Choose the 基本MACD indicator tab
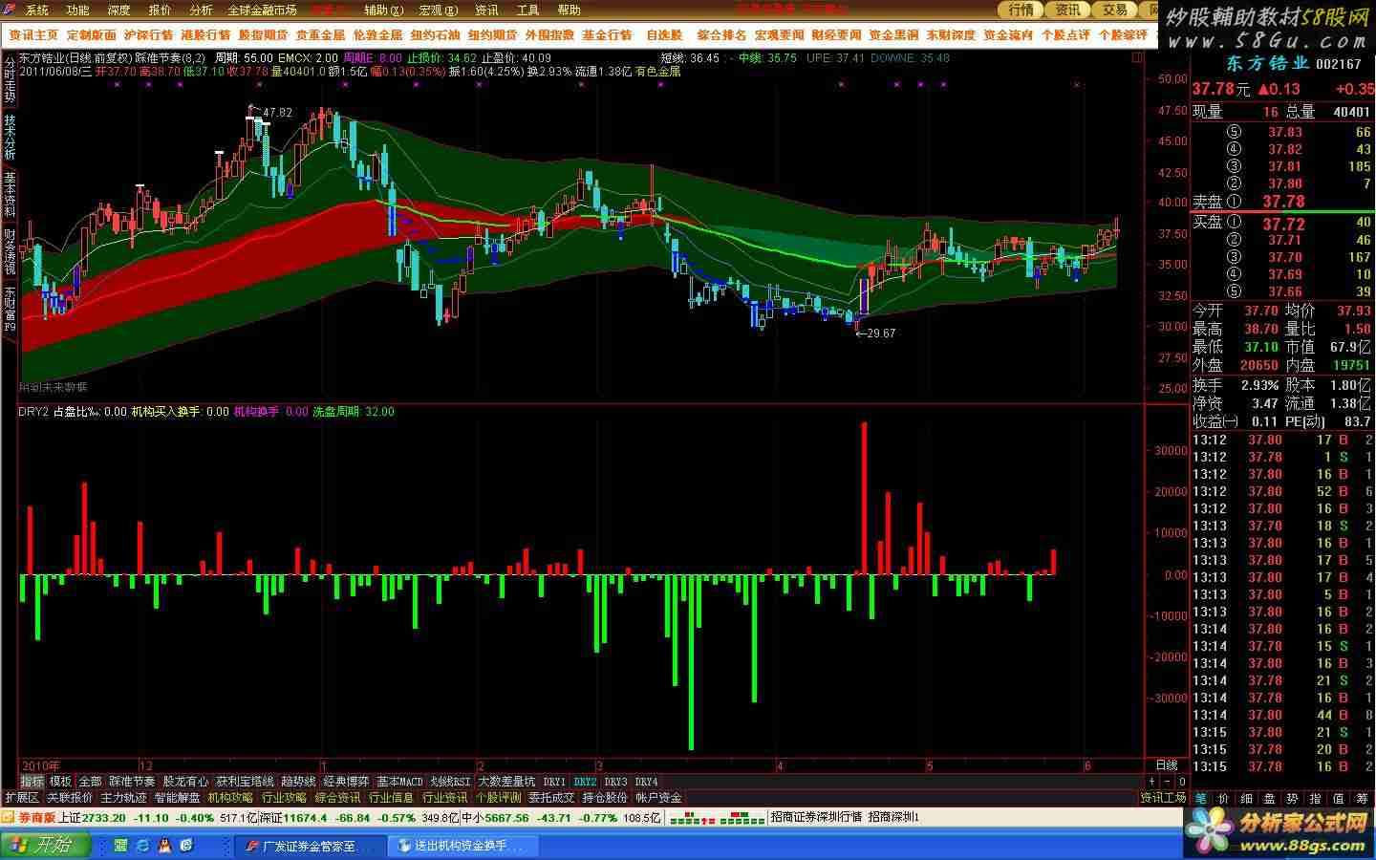 (399, 782)
